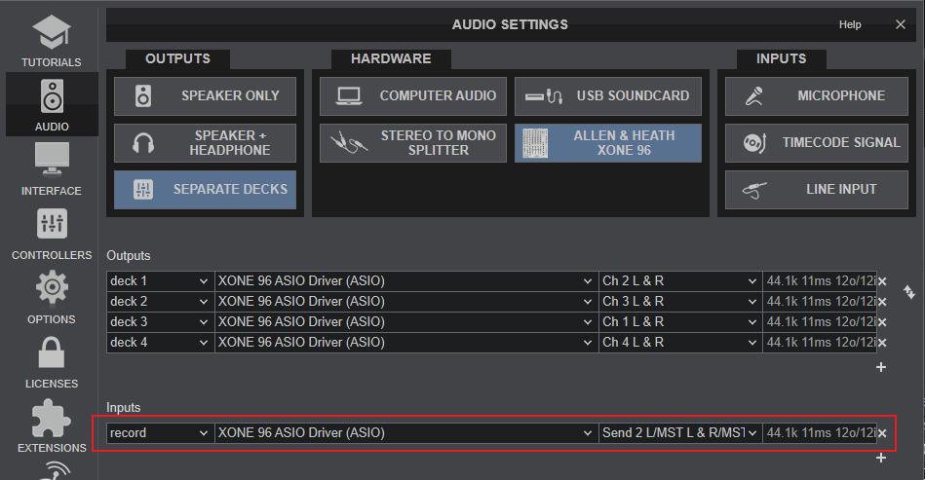
Task: Open the Ch 3 L & R channel dropdown
Action: point(679,302)
